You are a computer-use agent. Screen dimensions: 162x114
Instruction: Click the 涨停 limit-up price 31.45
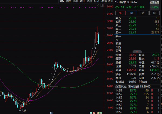point(133,55)
